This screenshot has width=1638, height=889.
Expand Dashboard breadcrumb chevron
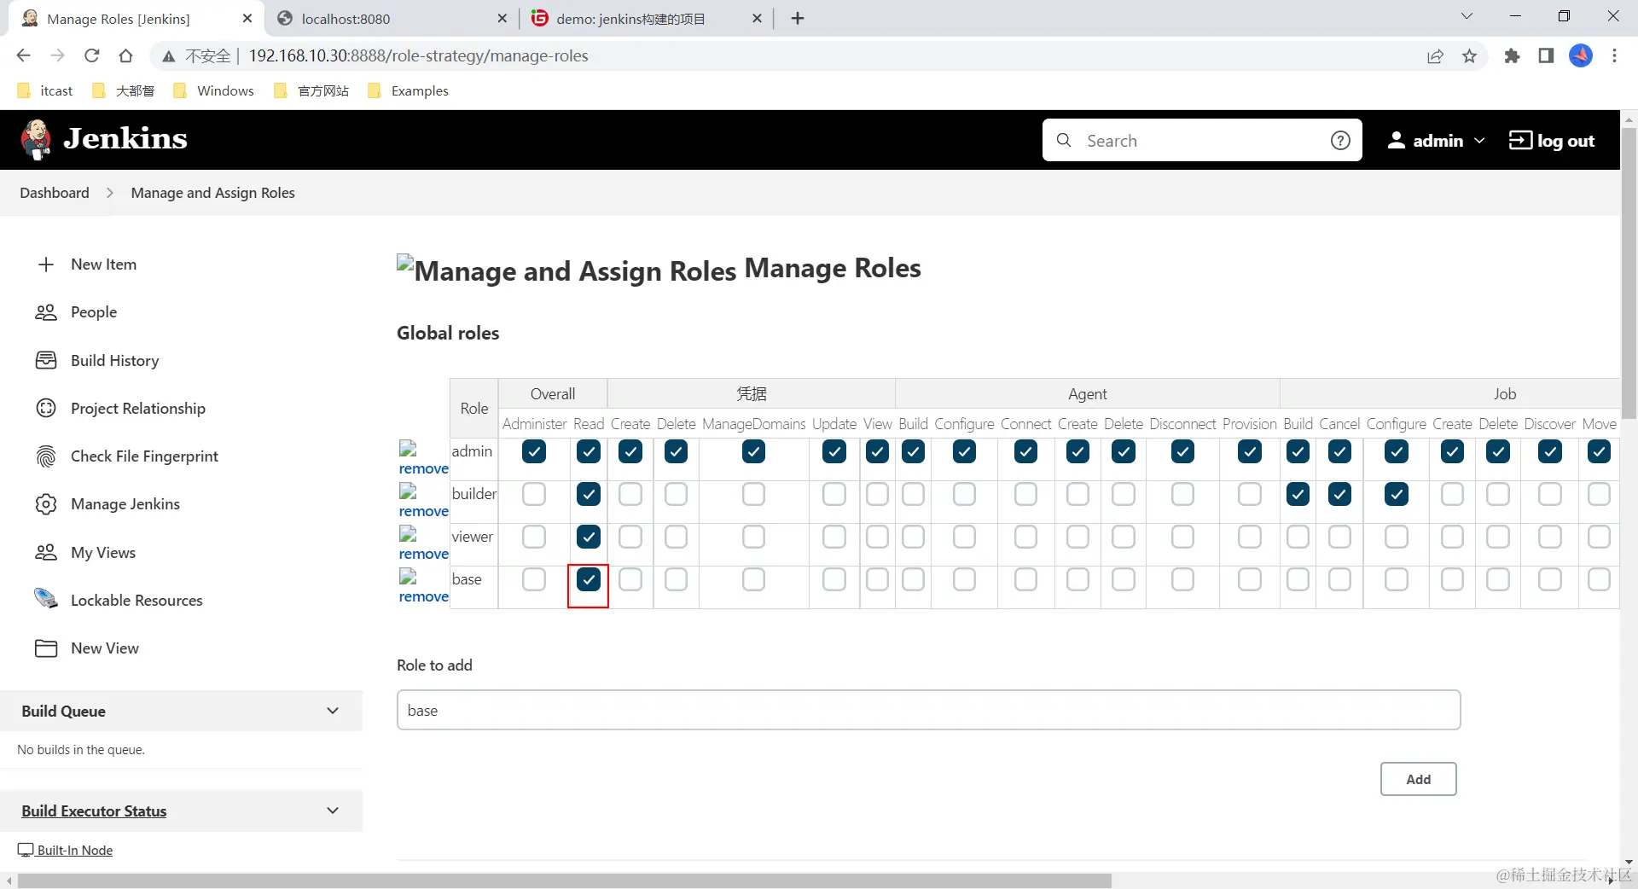tap(109, 193)
